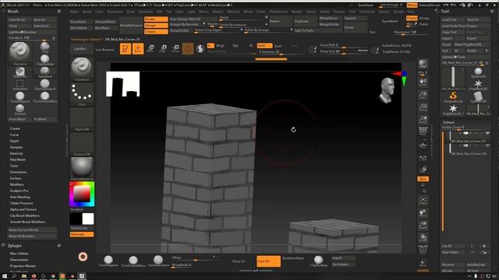Choose the Cylinder3D tool thumbnail
499x280 pixels.
[x=478, y=96]
